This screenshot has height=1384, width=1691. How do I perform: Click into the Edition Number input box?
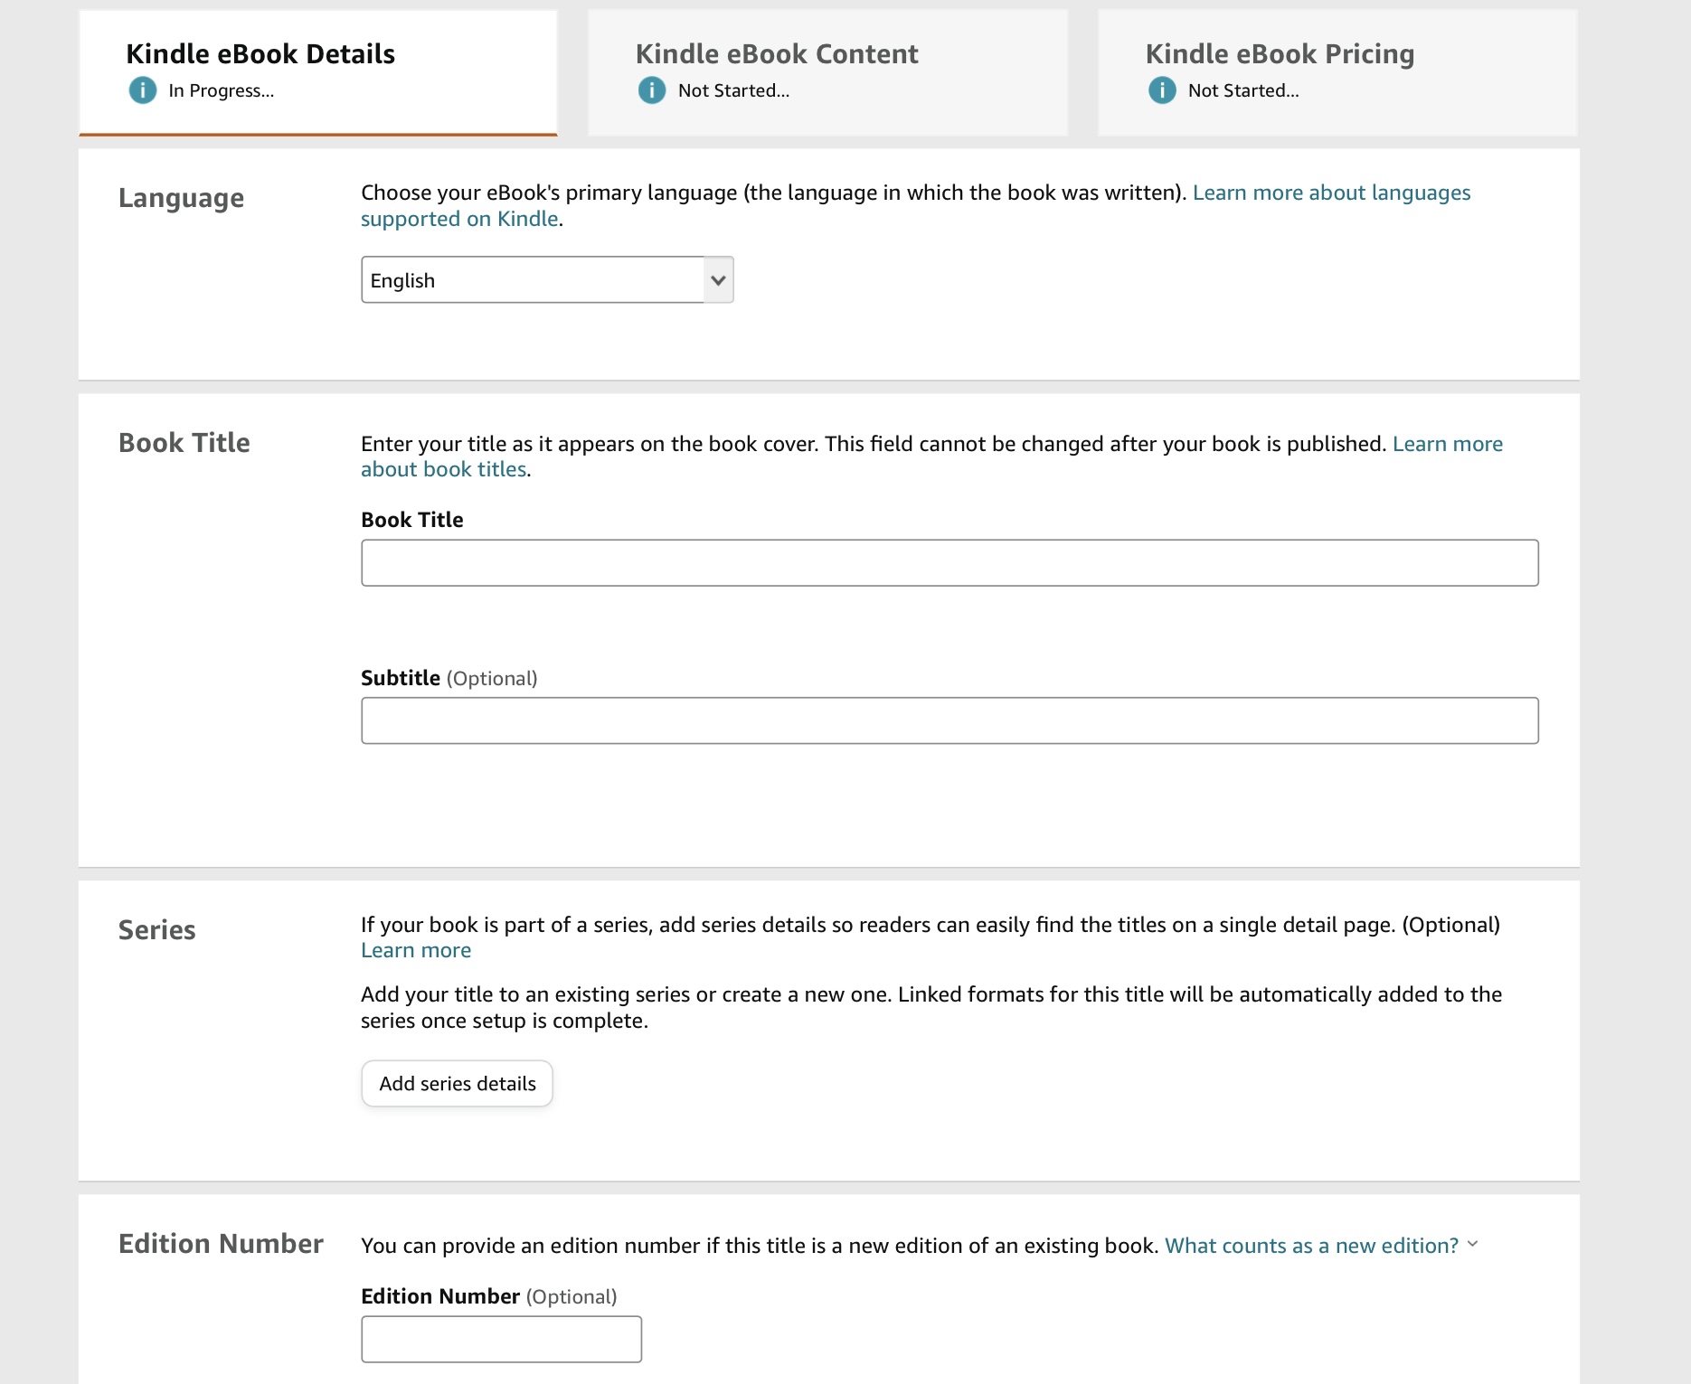[501, 1339]
